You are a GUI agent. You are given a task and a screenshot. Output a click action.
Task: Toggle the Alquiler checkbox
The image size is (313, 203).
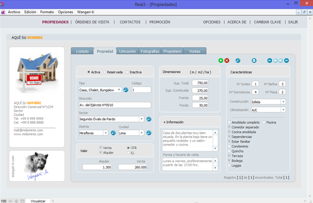[x=101, y=152]
